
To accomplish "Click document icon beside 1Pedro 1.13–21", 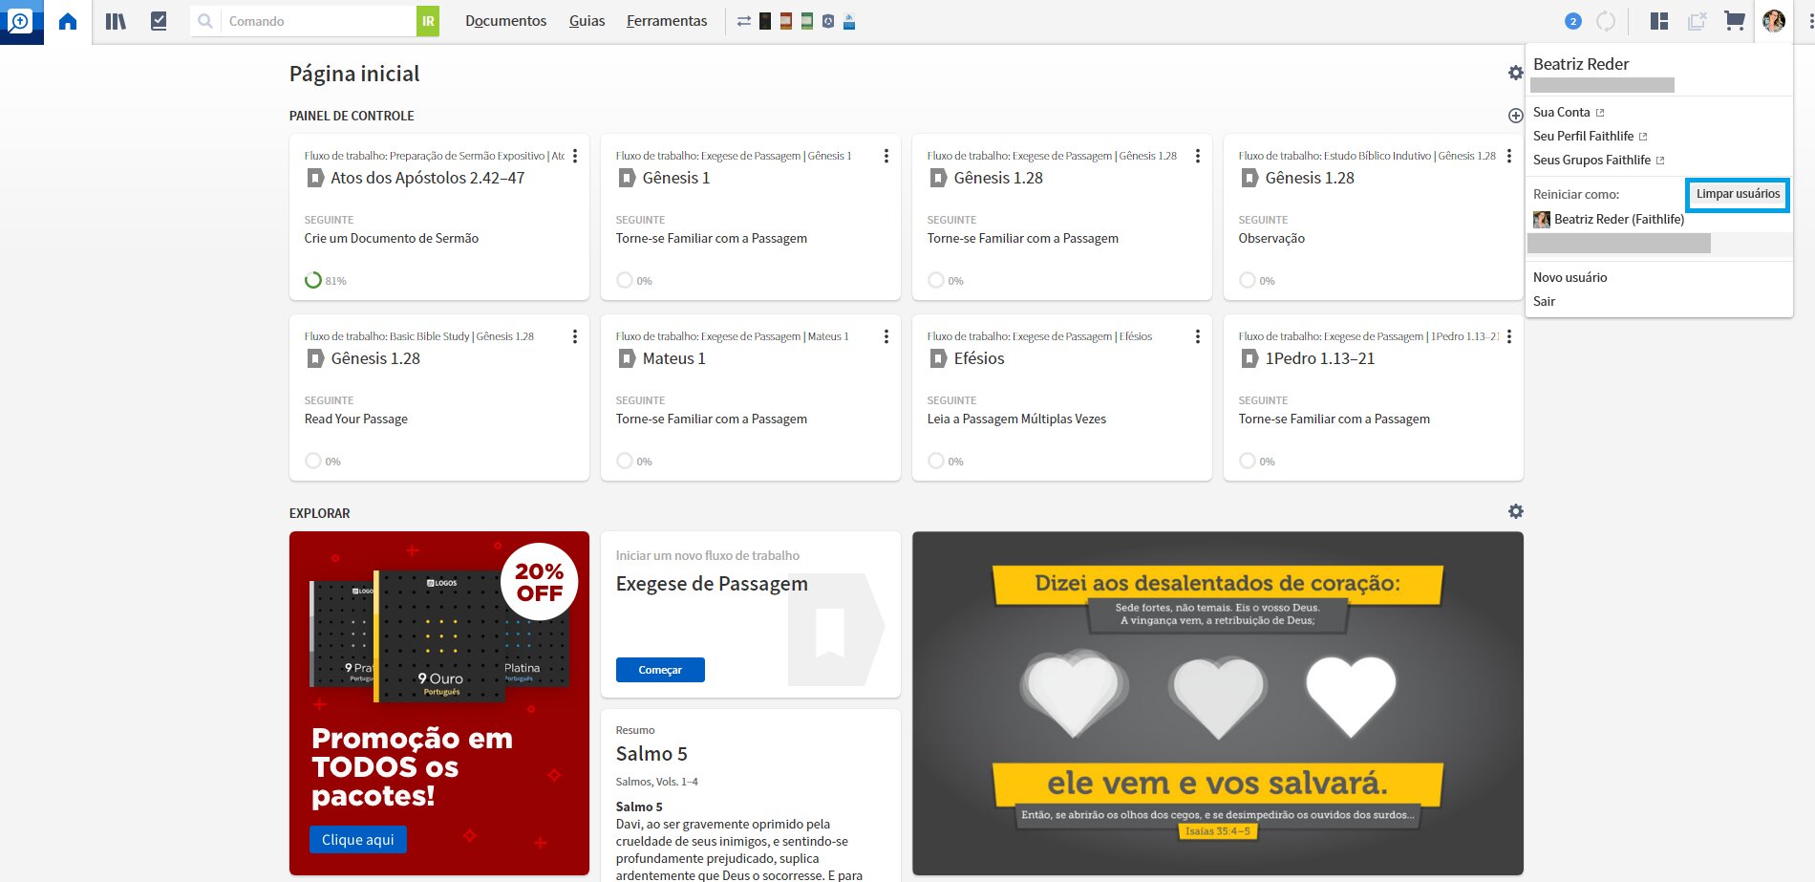I will tap(1249, 358).
